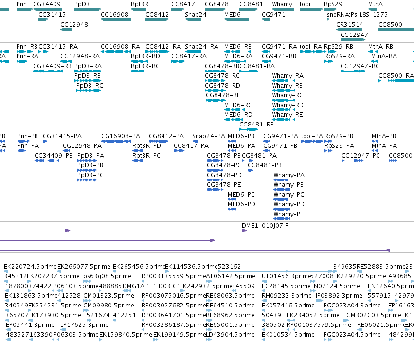Select the CG8481-PB protein label
The width and height of the screenshot is (414, 342).
pyautogui.click(x=265, y=165)
